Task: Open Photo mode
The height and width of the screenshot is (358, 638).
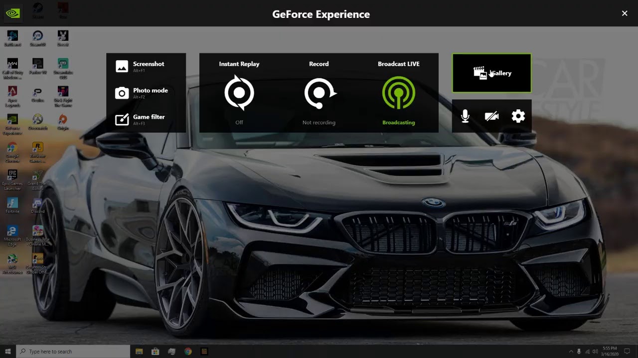Action: click(x=146, y=93)
